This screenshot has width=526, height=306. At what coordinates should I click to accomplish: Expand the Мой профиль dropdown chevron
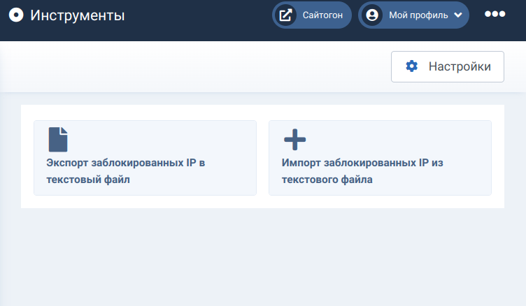click(458, 15)
